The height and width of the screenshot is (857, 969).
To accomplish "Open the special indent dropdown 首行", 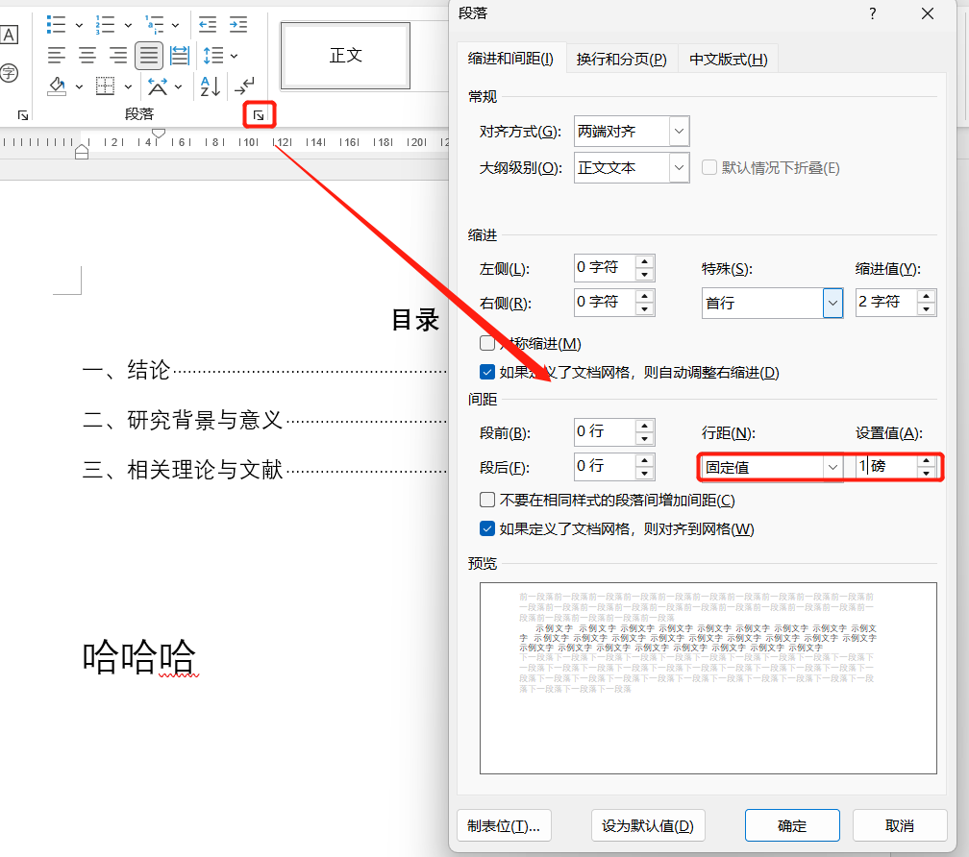I will click(772, 304).
